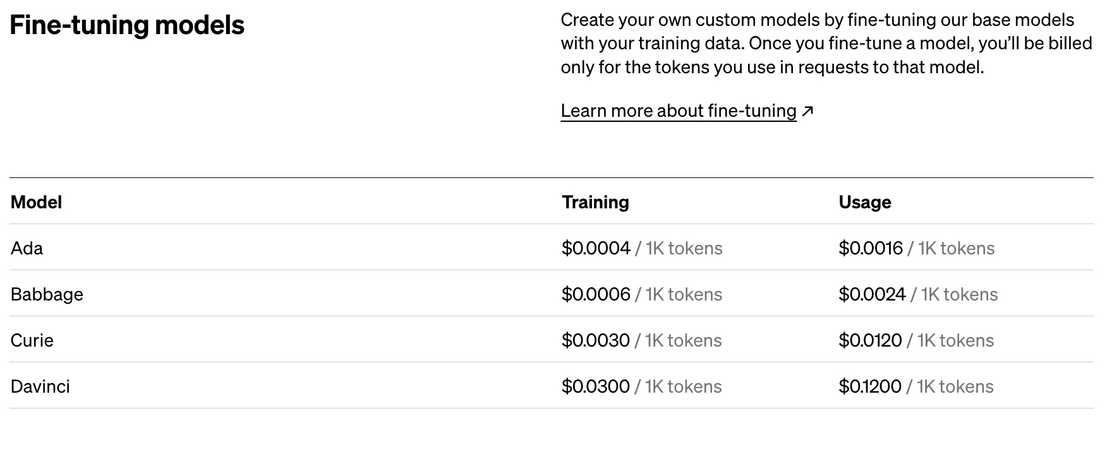Click the Fine-tuning models heading
The height and width of the screenshot is (476, 1112).
[x=127, y=25]
